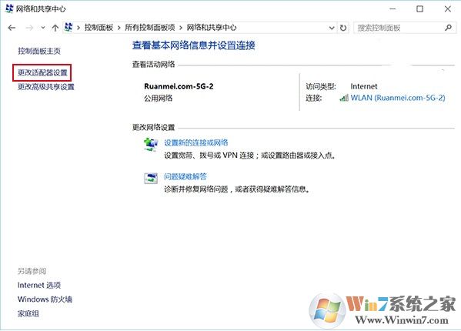Screen dimensions: 461x331
Task: Open WLAN (Ruanmei.com-5G-2) connection link
Action: click(398, 98)
